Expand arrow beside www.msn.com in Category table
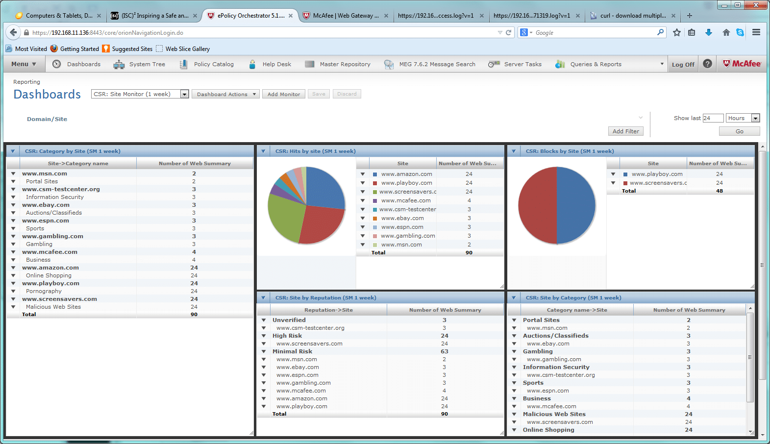This screenshot has height=444, width=770. tap(13, 173)
